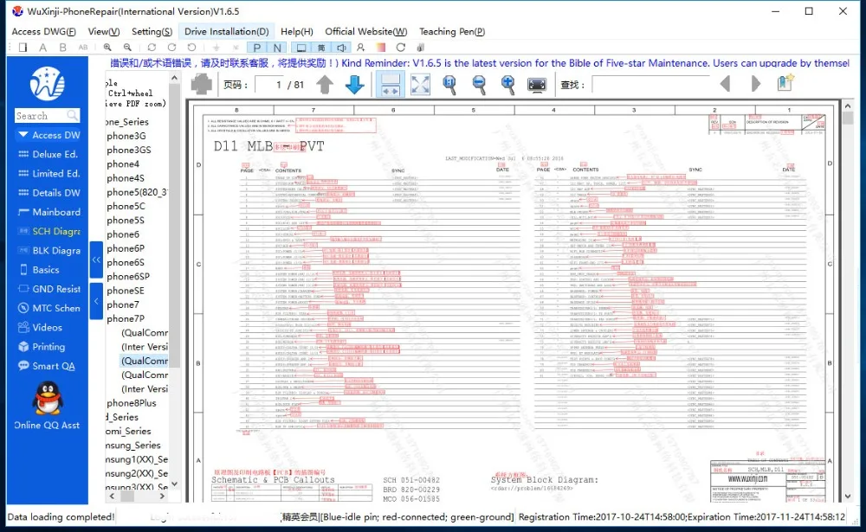Select phone8Plus in the model list
This screenshot has width=866, height=532.
(132, 403)
